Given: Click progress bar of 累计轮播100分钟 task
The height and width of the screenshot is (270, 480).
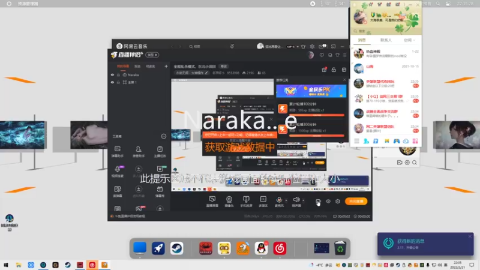Looking at the screenshot, I should (317, 115).
